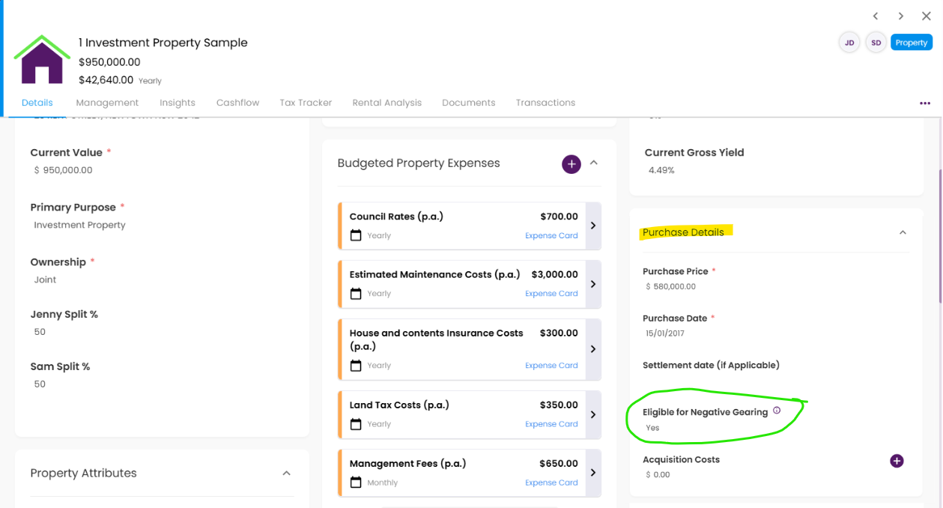Go to previous record arrow
Screen dimensions: 943x508
click(x=876, y=16)
